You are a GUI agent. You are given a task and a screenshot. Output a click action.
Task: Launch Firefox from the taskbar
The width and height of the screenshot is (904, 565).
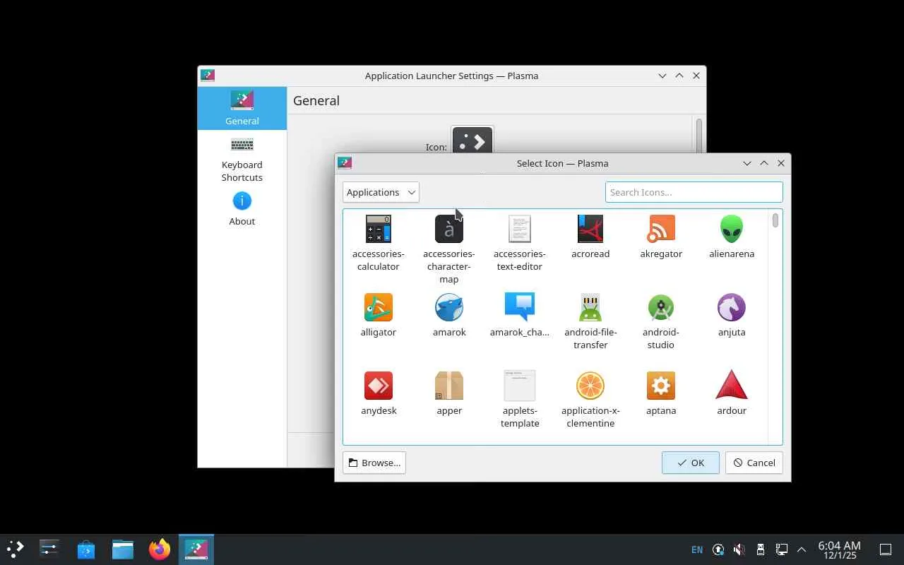click(x=160, y=549)
